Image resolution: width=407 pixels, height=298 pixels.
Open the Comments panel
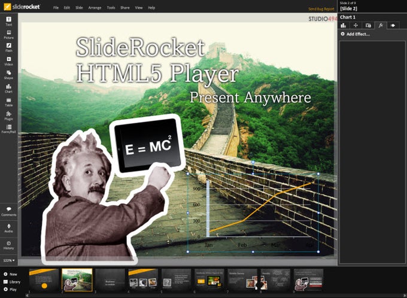pyautogui.click(x=8, y=212)
